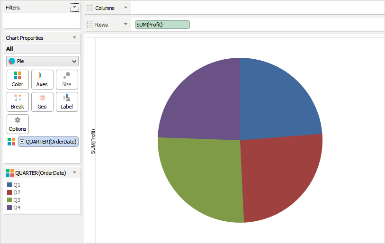The width and height of the screenshot is (385, 244).
Task: Select the All marks header
Action: pyautogui.click(x=42, y=49)
